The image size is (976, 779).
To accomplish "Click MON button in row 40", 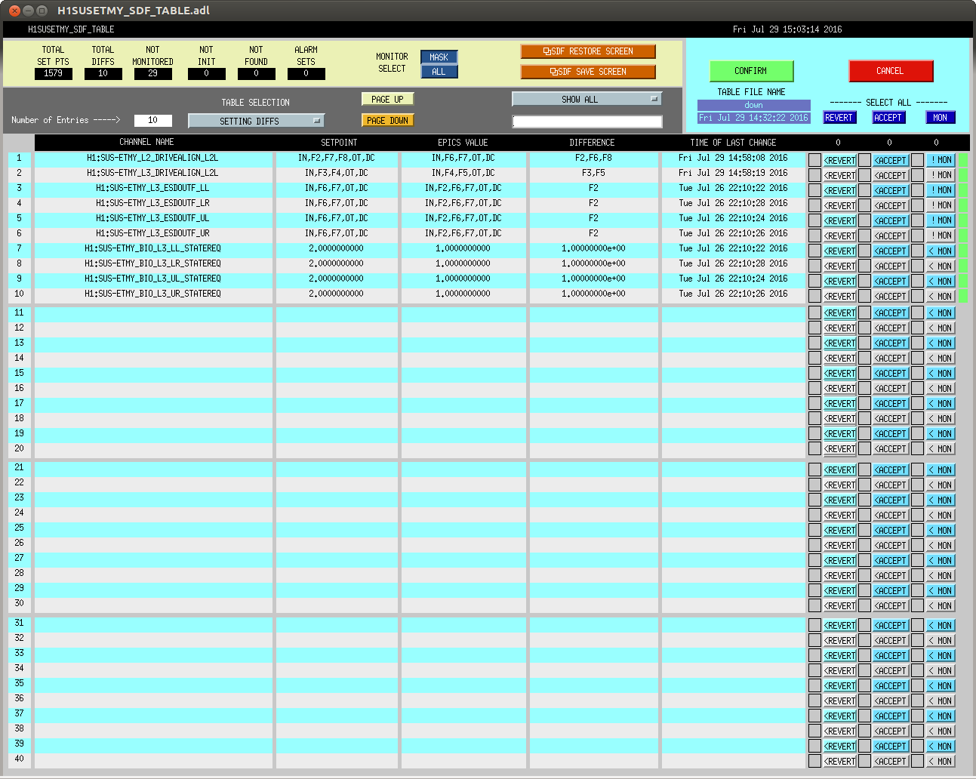I will 941,761.
